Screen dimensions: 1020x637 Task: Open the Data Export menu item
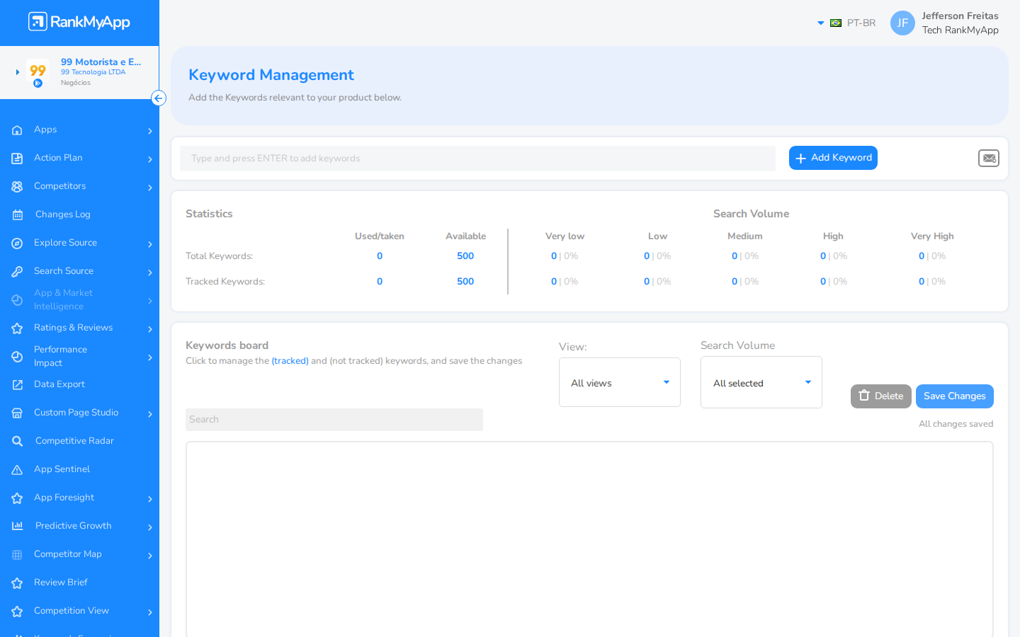tap(59, 384)
